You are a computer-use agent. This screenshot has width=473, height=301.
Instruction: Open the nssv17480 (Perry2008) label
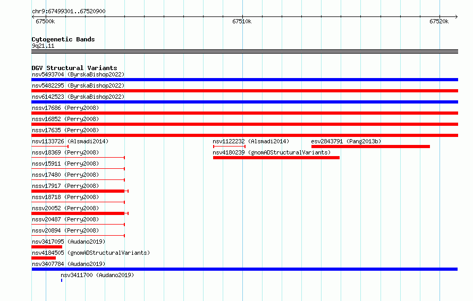click(x=65, y=175)
